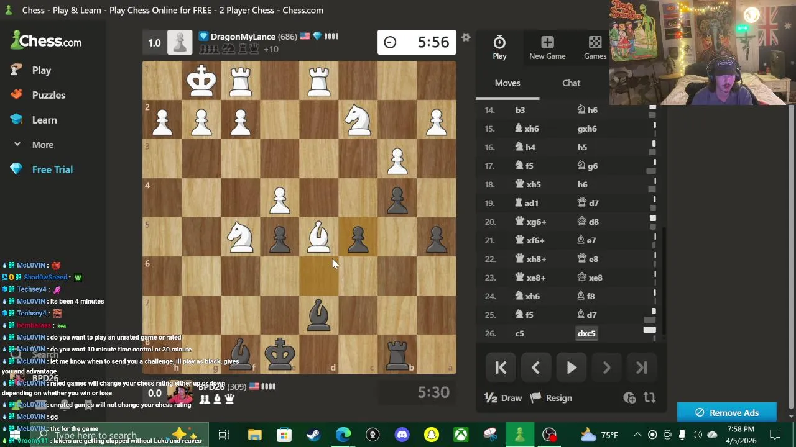Open Learn in left sidebar

pyautogui.click(x=44, y=120)
